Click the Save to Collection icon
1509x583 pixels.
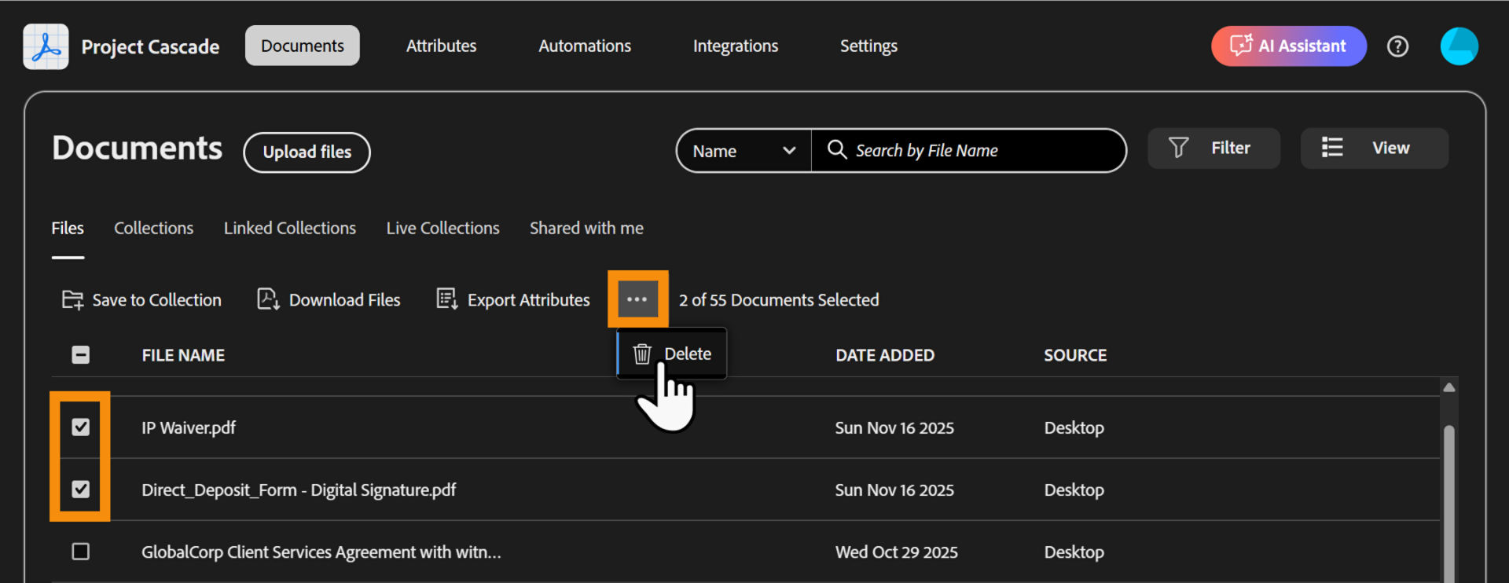tap(72, 300)
